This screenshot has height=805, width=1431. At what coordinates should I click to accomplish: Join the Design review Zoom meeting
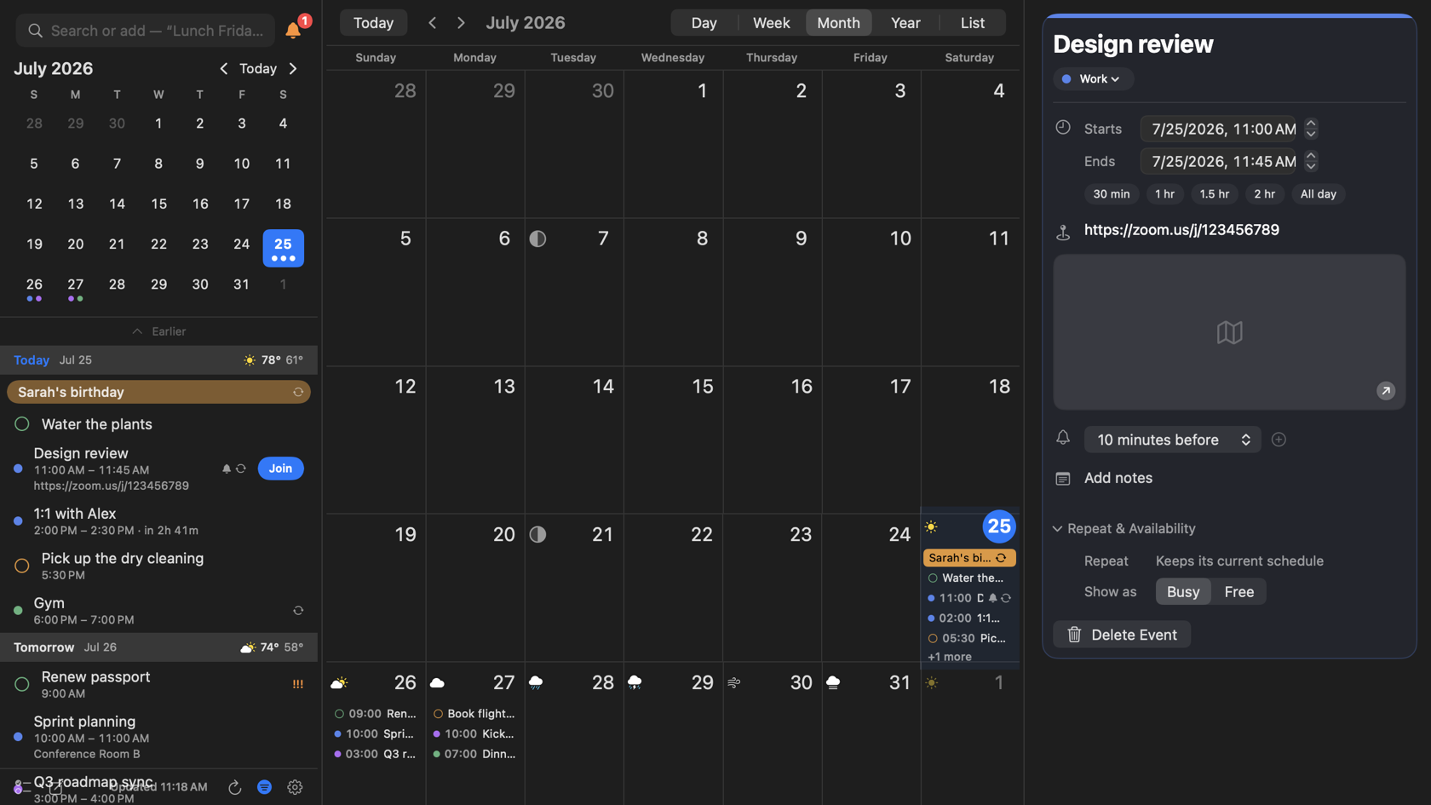point(280,469)
